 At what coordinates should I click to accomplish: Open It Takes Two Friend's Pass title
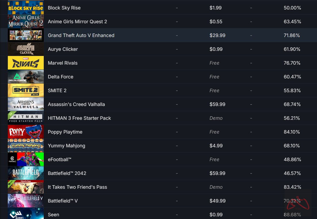click(x=77, y=187)
